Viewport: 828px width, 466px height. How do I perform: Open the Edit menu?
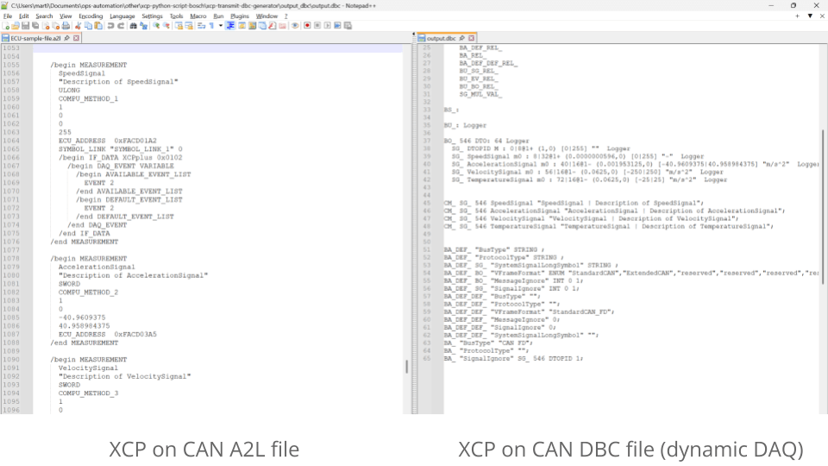click(x=24, y=16)
